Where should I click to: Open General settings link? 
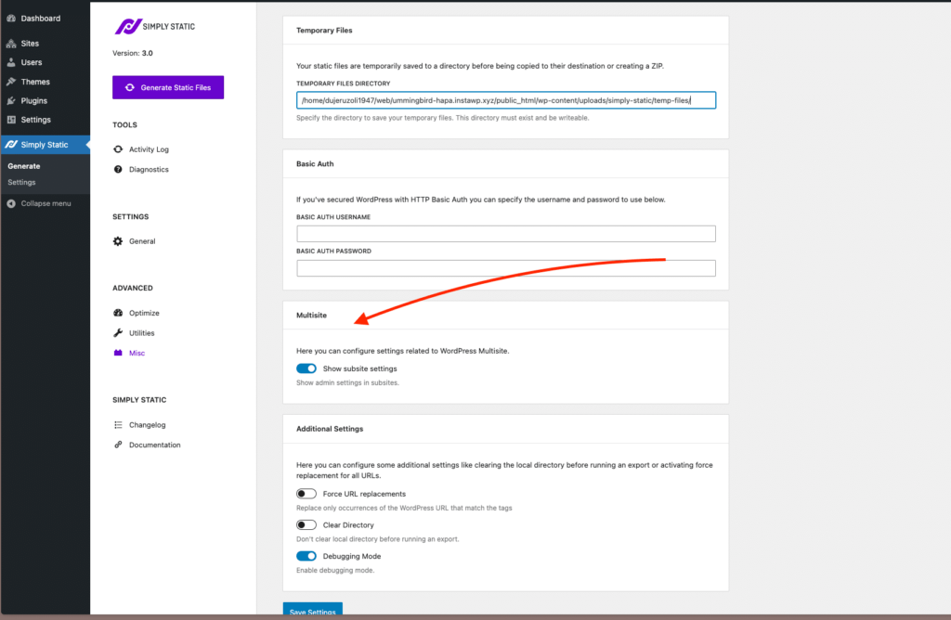pos(142,241)
